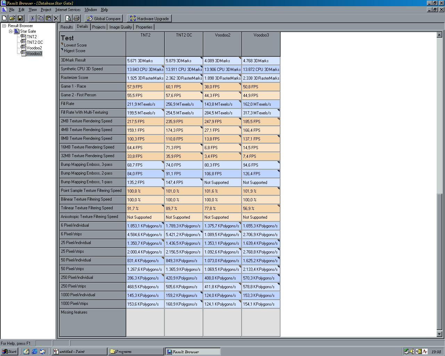The width and height of the screenshot is (445, 356).
Task: Click the Open folder toolbar icon
Action: coord(12,18)
